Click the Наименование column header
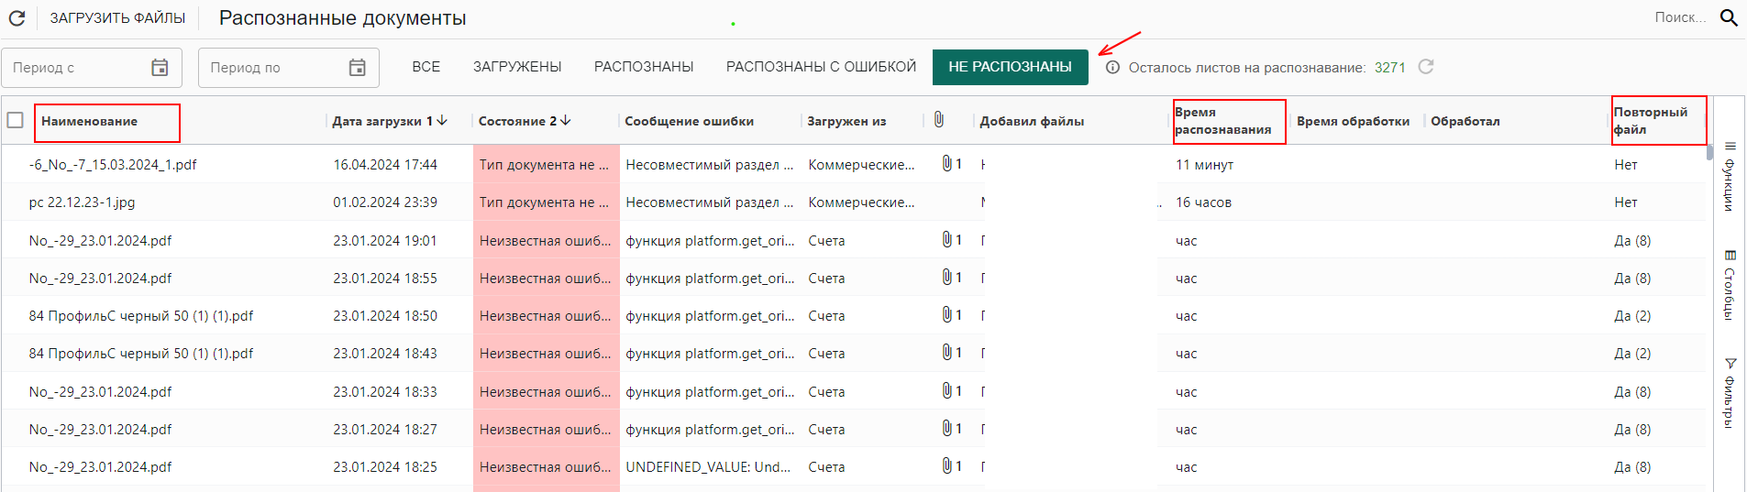 click(x=89, y=121)
